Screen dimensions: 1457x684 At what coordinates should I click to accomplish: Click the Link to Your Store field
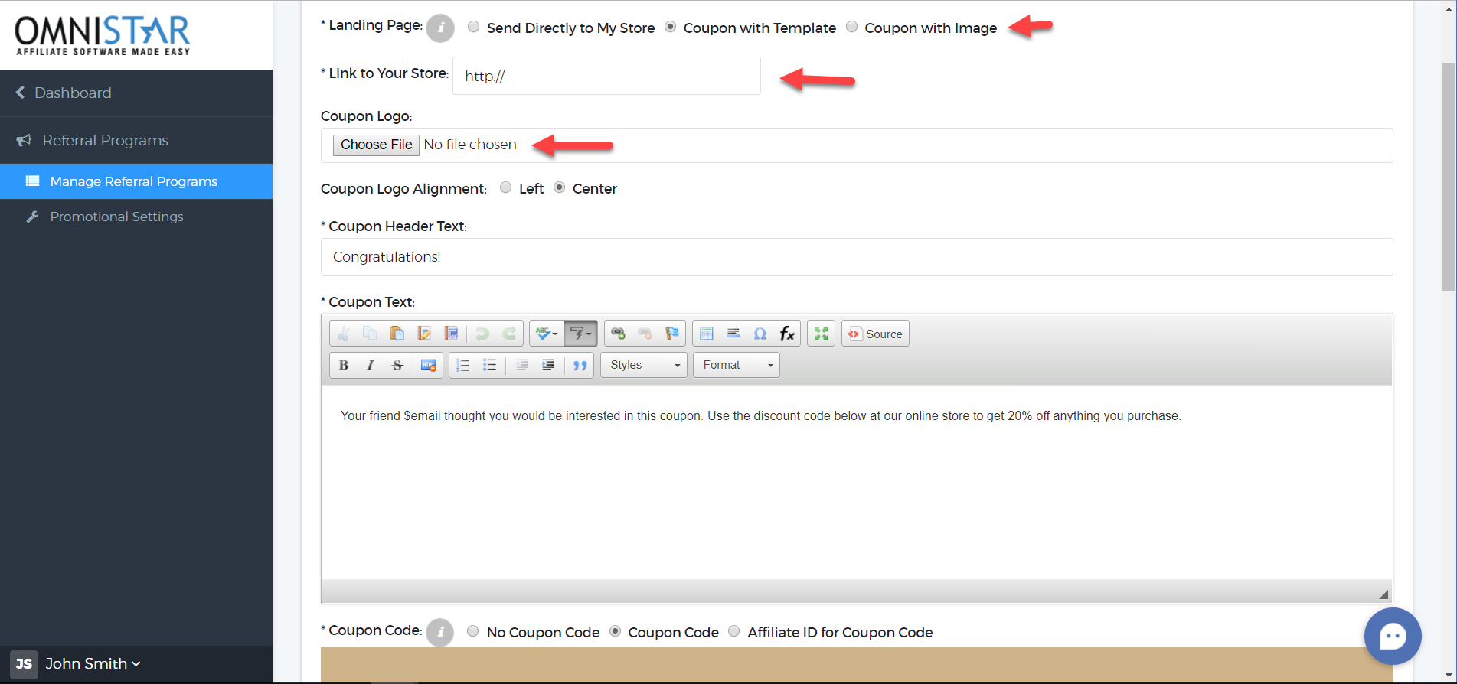(x=606, y=76)
